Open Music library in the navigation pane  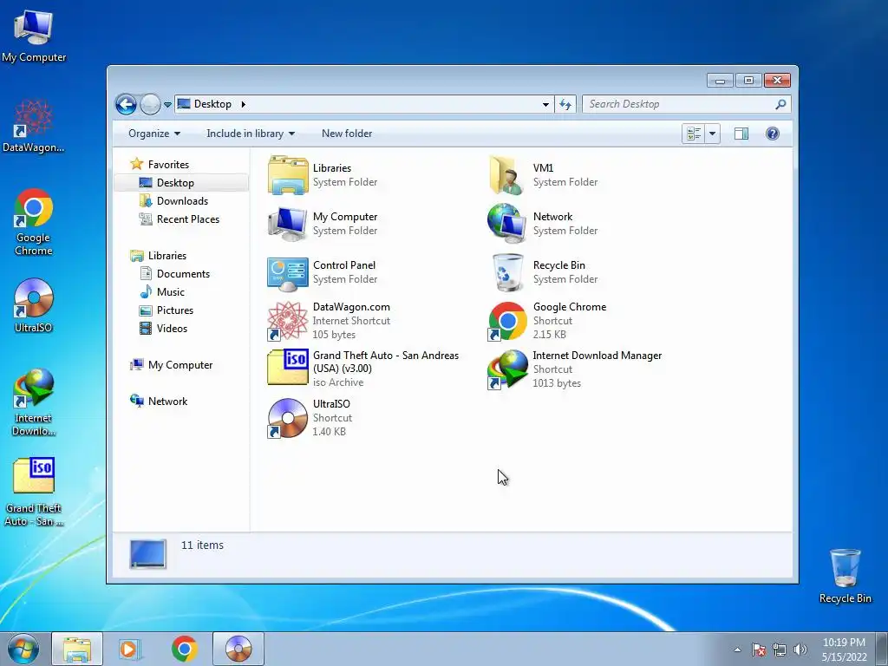click(x=171, y=291)
